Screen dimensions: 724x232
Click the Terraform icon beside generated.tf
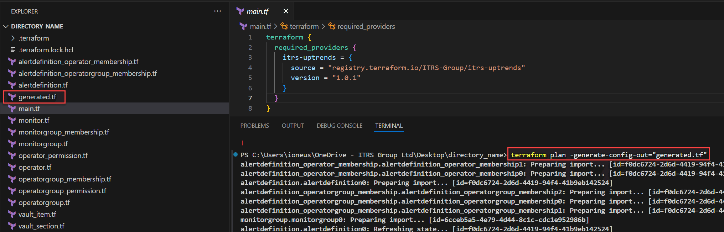tap(12, 97)
